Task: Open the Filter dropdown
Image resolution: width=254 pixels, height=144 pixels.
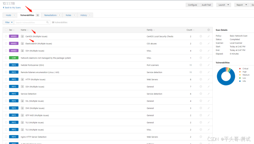Action: [8, 22]
